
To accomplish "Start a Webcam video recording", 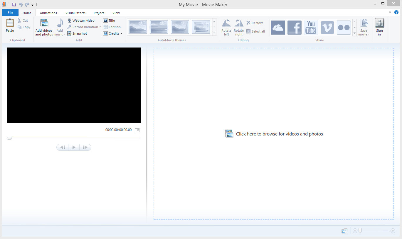I will [81, 21].
